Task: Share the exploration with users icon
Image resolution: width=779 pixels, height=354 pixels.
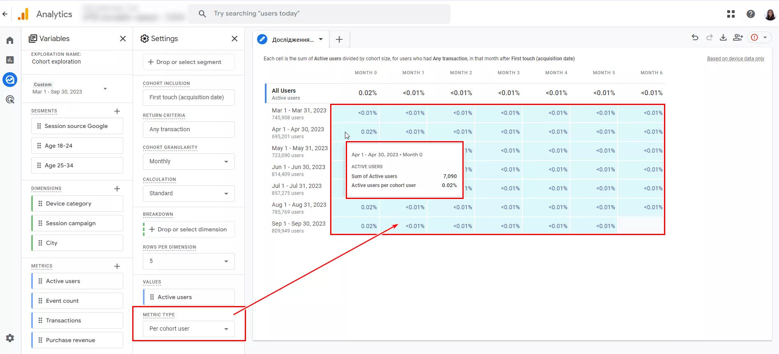Action: [738, 37]
